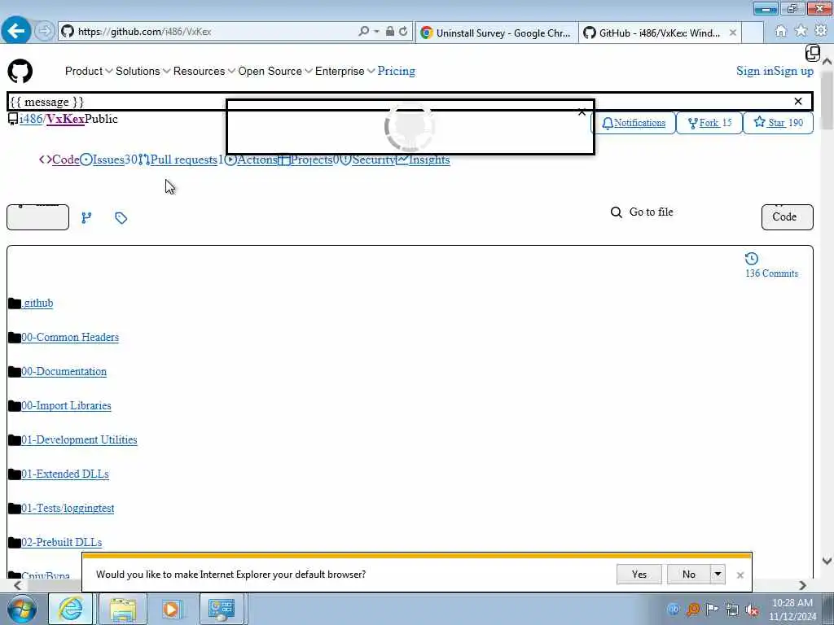Image resolution: width=834 pixels, height=625 pixels.
Task: Open the 02-Prebuilt DLLs folder
Action: (62, 543)
